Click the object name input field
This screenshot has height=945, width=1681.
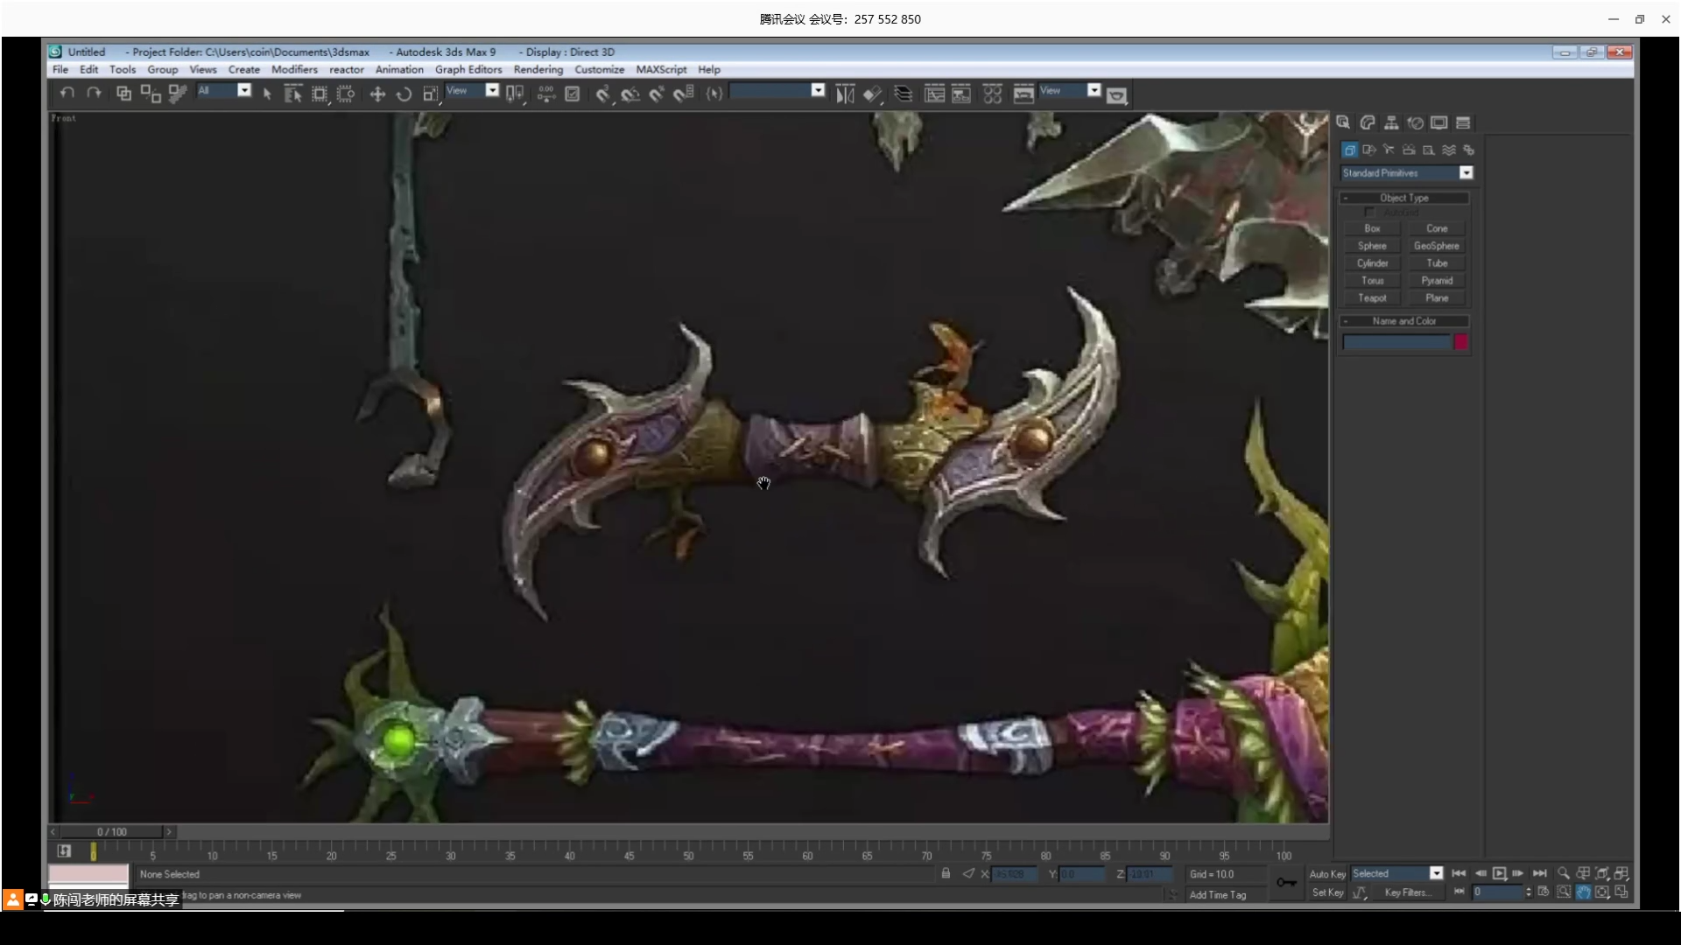pos(1396,342)
